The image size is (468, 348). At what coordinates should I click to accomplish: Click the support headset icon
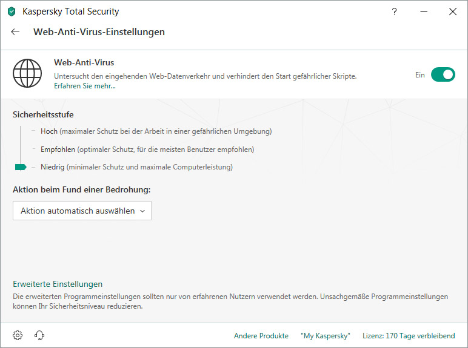tap(39, 335)
